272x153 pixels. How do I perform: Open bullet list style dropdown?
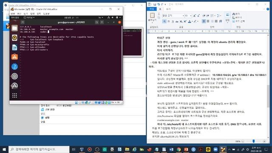click(215, 16)
